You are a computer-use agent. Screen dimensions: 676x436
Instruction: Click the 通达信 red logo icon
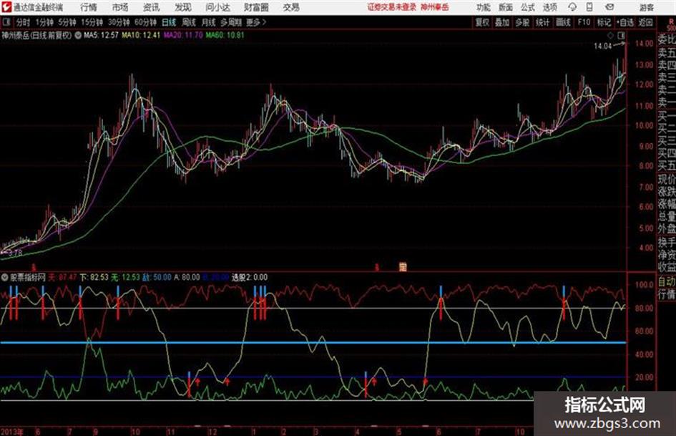[6, 7]
